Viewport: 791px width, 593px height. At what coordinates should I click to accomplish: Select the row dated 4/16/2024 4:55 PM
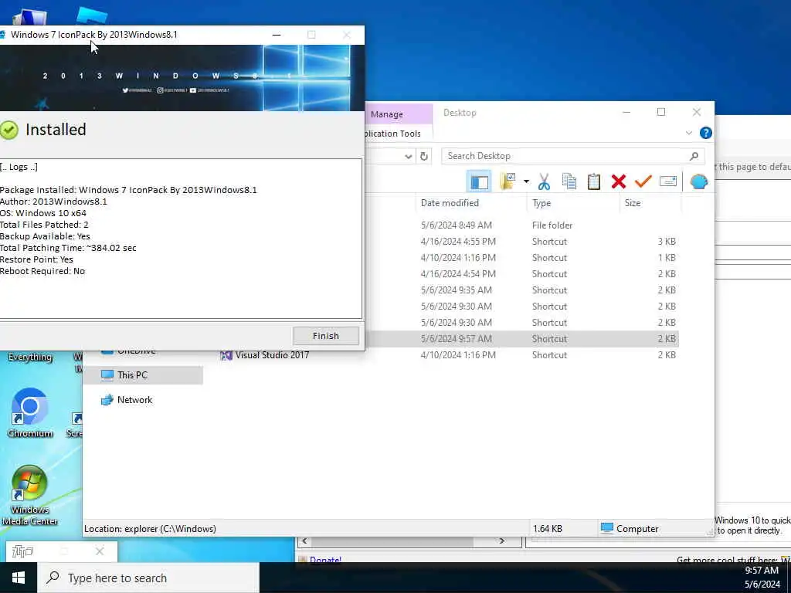pos(521,242)
